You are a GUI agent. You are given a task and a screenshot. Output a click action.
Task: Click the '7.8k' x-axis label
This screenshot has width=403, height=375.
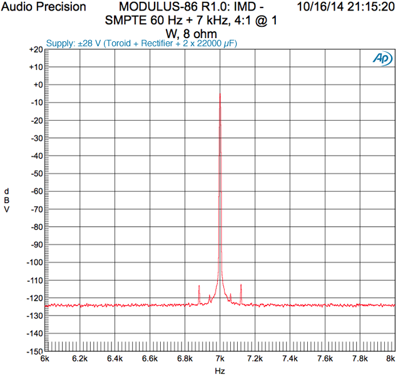click(x=360, y=359)
